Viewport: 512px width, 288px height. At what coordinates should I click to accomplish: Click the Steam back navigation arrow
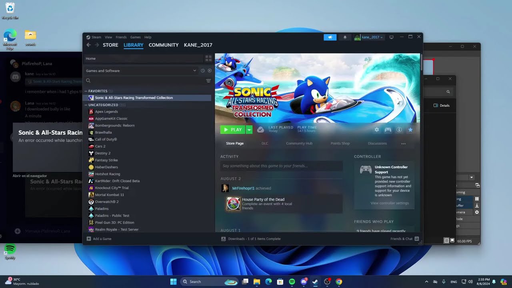pos(88,45)
